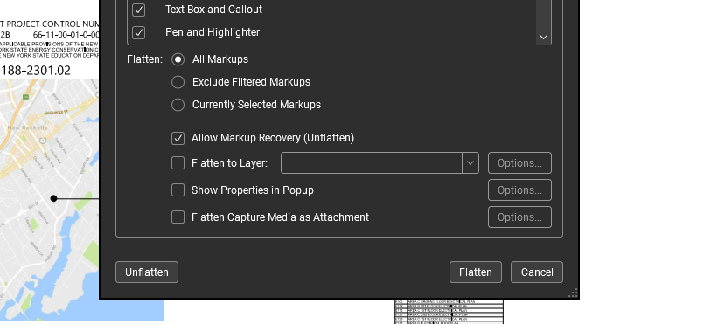This screenshot has width=718, height=324.
Task: Click the Flatten button
Action: pyautogui.click(x=476, y=272)
